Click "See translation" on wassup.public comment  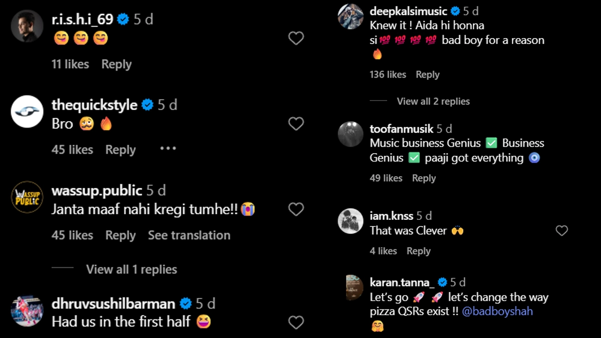coord(189,235)
